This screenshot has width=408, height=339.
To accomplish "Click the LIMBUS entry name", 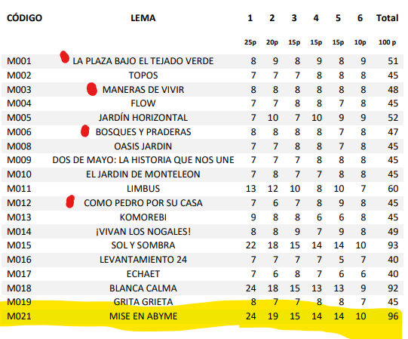I will click(x=143, y=189).
